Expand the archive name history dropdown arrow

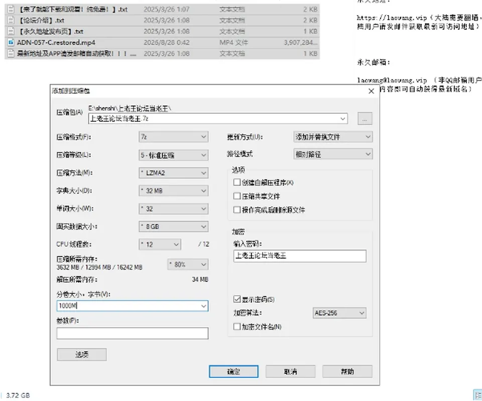click(343, 119)
